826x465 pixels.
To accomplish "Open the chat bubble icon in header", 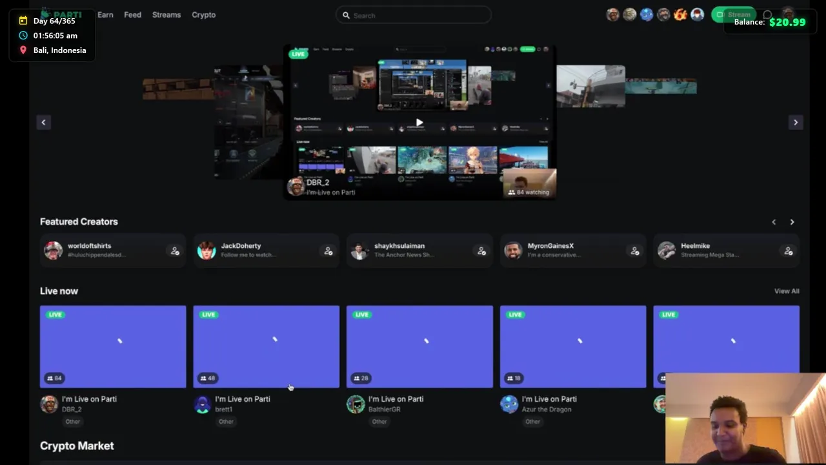I will pos(767,15).
